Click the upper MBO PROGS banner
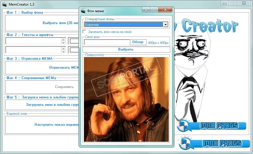 click(212, 126)
